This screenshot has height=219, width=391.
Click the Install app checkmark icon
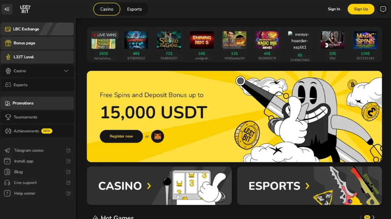pos(7,161)
